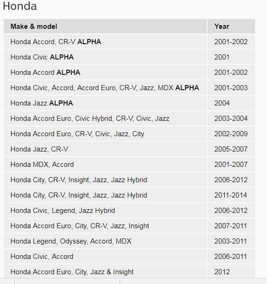The width and height of the screenshot is (267, 284).
Task: Click the 2011-2014 year cell
Action: (x=231, y=195)
